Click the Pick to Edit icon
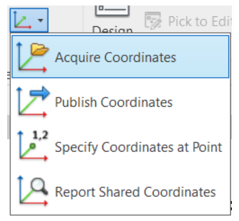Screen dimensions: 239x221 (x=153, y=20)
